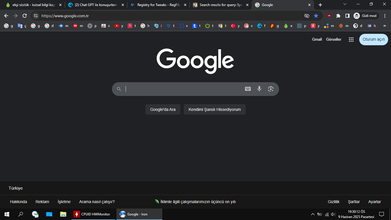Switch to CPUID HWMonitor in the taskbar
Image resolution: width=391 pixels, height=220 pixels.
[93, 214]
